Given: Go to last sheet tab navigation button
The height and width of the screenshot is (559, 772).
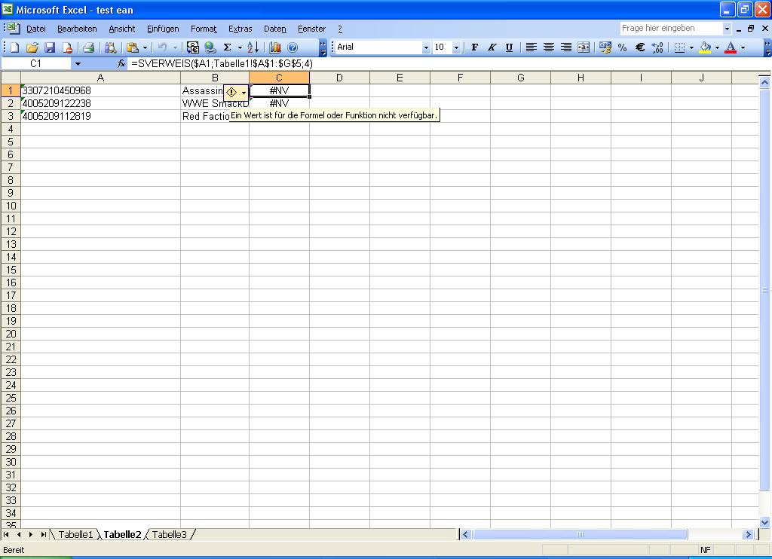Looking at the screenshot, I should [43, 534].
